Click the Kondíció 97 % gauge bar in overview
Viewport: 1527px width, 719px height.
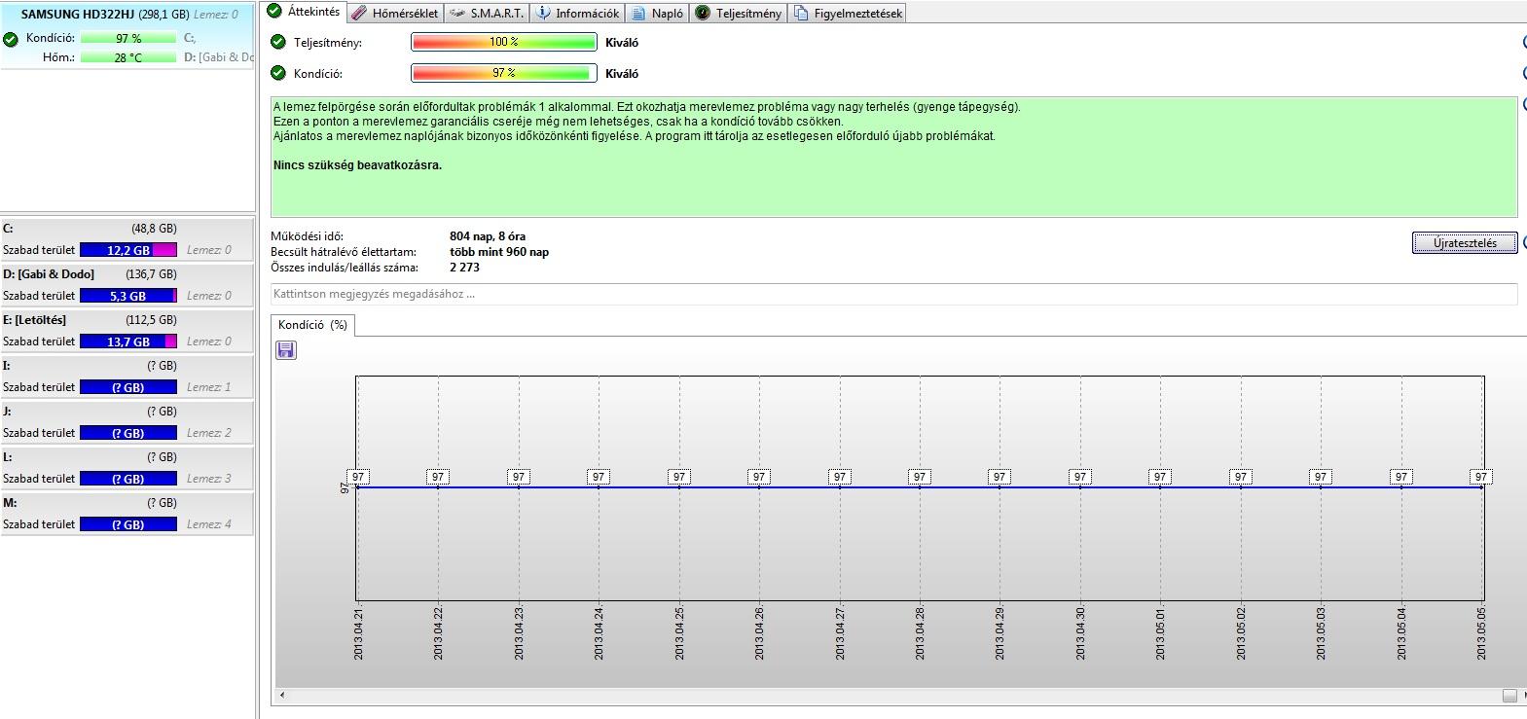click(x=504, y=73)
